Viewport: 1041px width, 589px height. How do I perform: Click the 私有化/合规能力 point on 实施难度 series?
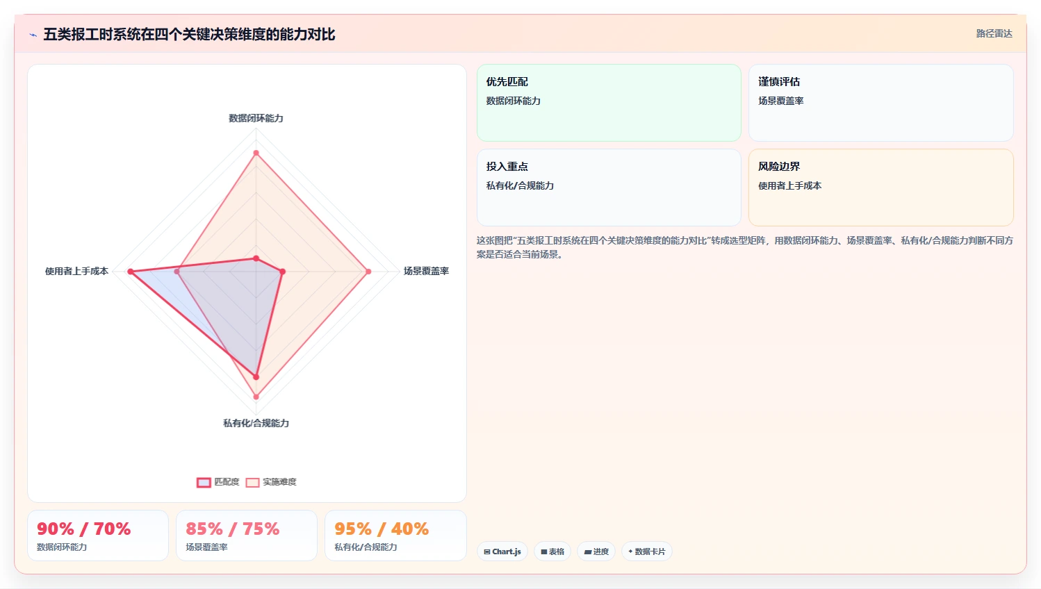click(x=256, y=397)
